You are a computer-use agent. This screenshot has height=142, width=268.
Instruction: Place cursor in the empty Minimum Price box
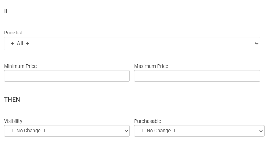(x=67, y=76)
